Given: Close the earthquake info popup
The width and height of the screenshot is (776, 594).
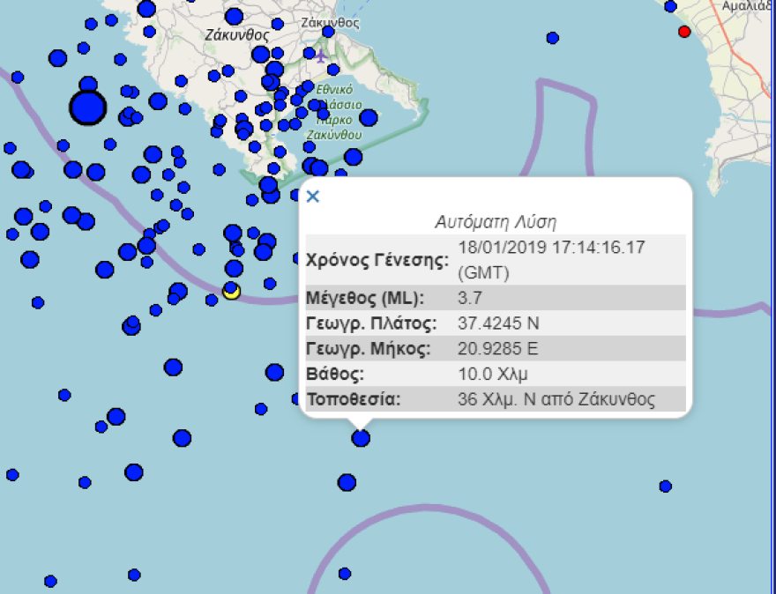Looking at the screenshot, I should coord(312,196).
